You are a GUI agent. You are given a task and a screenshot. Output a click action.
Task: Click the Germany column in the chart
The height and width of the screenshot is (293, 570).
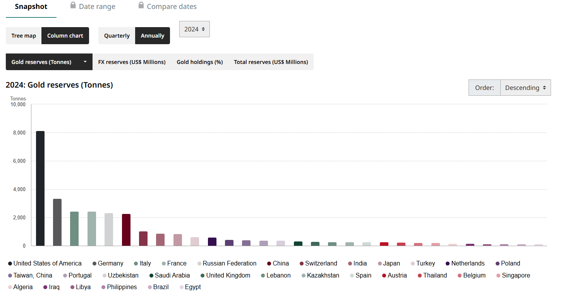(57, 222)
